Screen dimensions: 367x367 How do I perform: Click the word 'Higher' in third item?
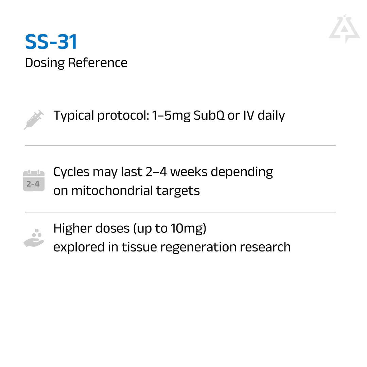[72, 228]
